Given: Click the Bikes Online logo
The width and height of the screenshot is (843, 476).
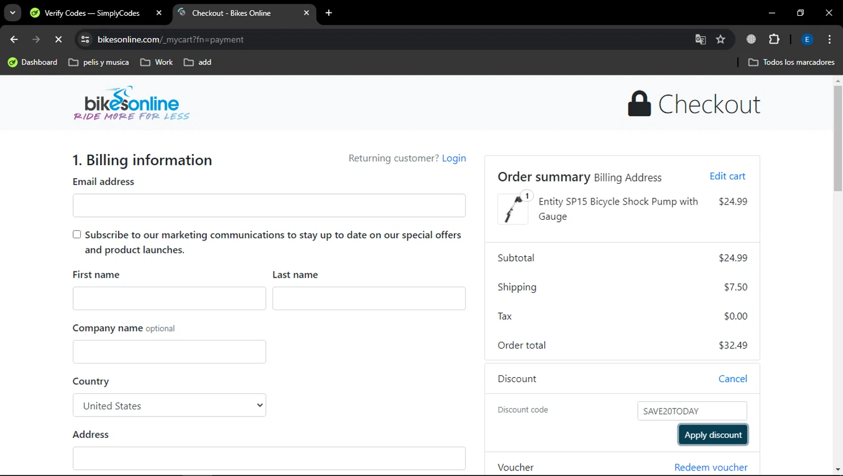Looking at the screenshot, I should [132, 103].
